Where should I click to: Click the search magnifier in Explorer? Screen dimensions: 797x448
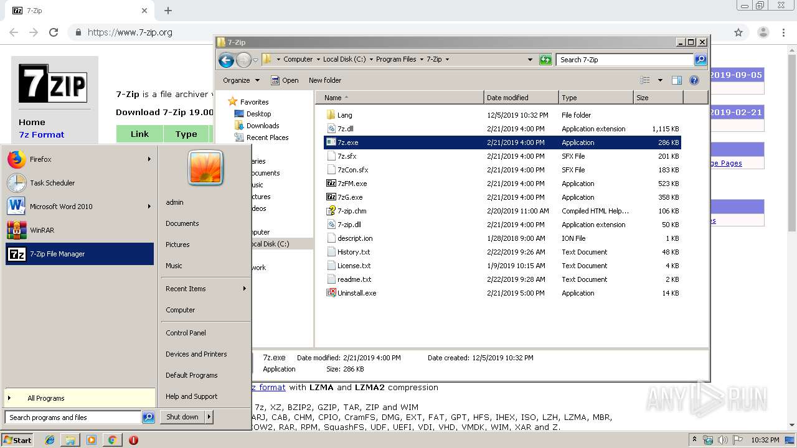click(x=700, y=60)
